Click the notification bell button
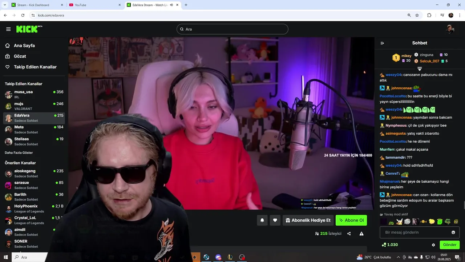 (x=262, y=220)
